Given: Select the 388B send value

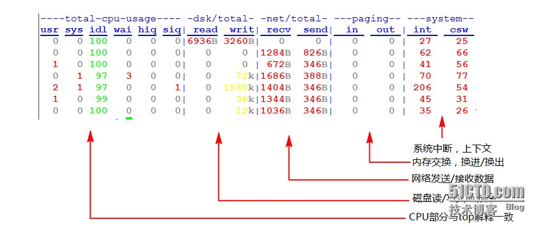Looking at the screenshot, I should coord(315,76).
